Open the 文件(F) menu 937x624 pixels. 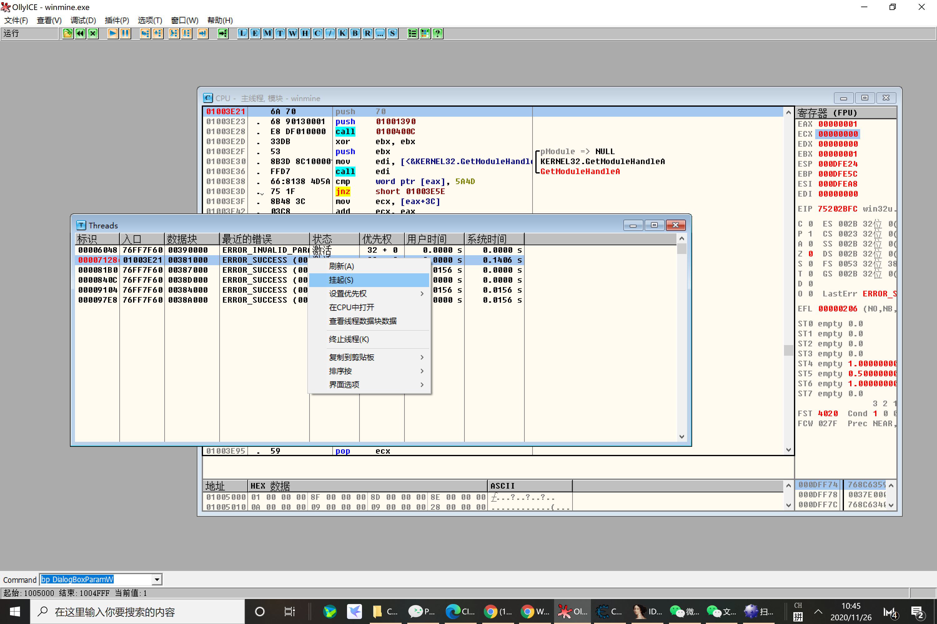pyautogui.click(x=16, y=20)
